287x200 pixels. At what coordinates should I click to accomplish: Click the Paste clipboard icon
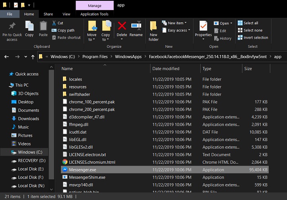coord(43,26)
